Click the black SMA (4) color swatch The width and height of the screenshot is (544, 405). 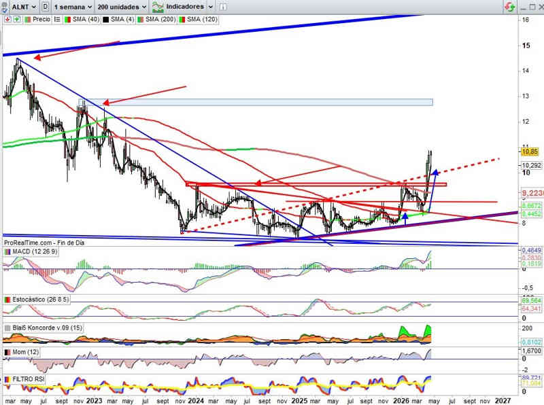coord(105,20)
